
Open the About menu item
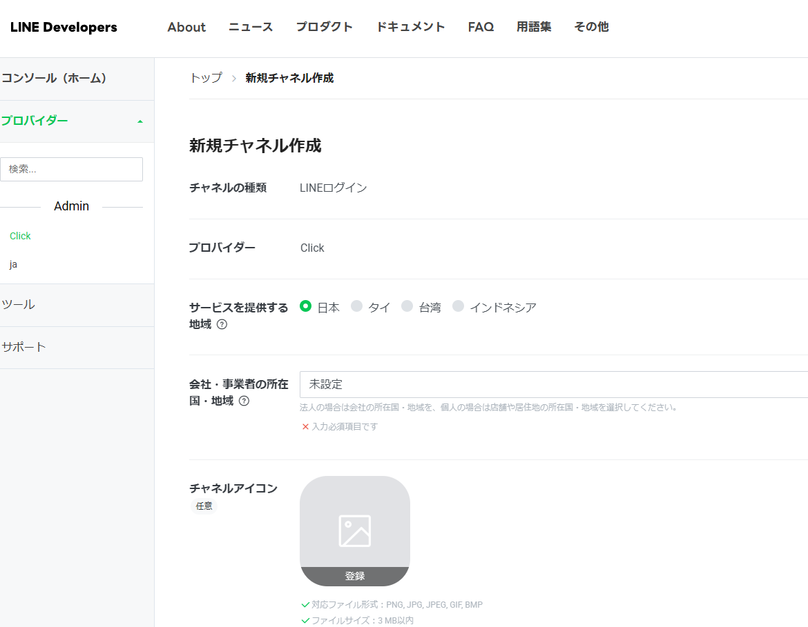coord(186,28)
